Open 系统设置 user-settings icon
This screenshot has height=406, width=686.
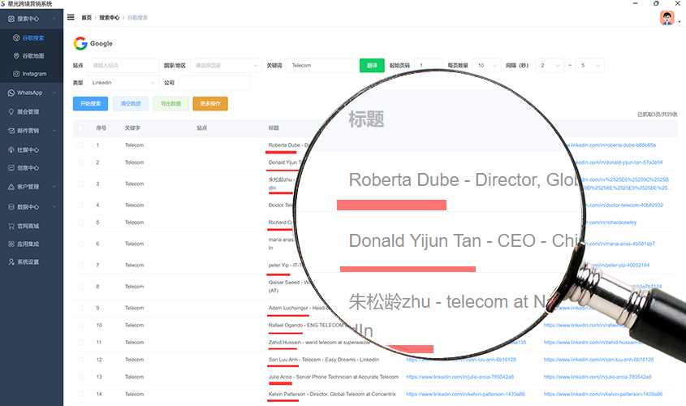(11, 262)
